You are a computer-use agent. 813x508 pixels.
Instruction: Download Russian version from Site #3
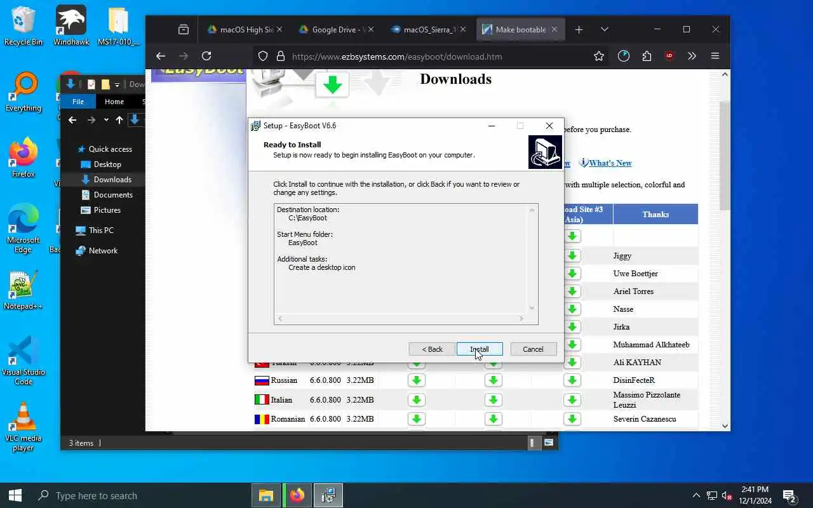572,380
